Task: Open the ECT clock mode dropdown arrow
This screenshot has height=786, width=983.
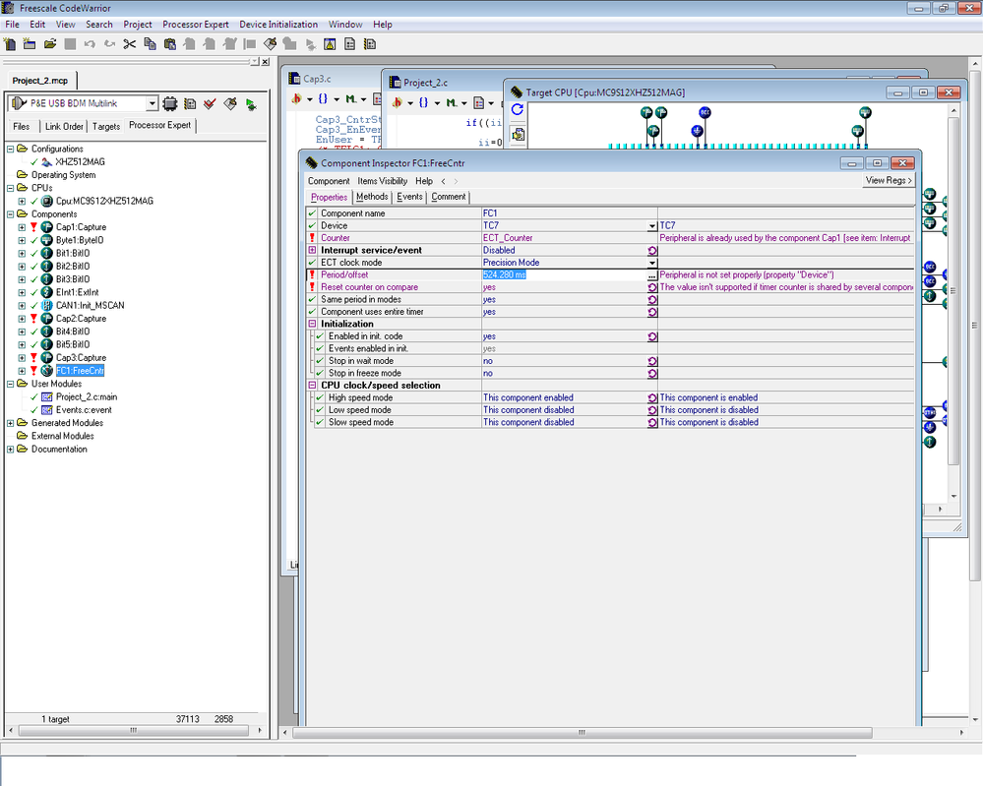Action: (x=652, y=263)
